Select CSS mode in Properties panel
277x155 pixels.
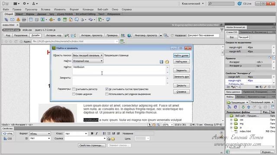pyautogui.click(x=8, y=139)
